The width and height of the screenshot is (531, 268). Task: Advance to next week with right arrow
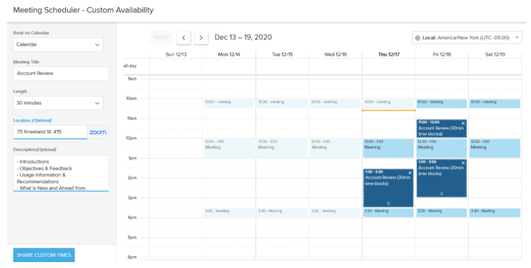pos(201,37)
